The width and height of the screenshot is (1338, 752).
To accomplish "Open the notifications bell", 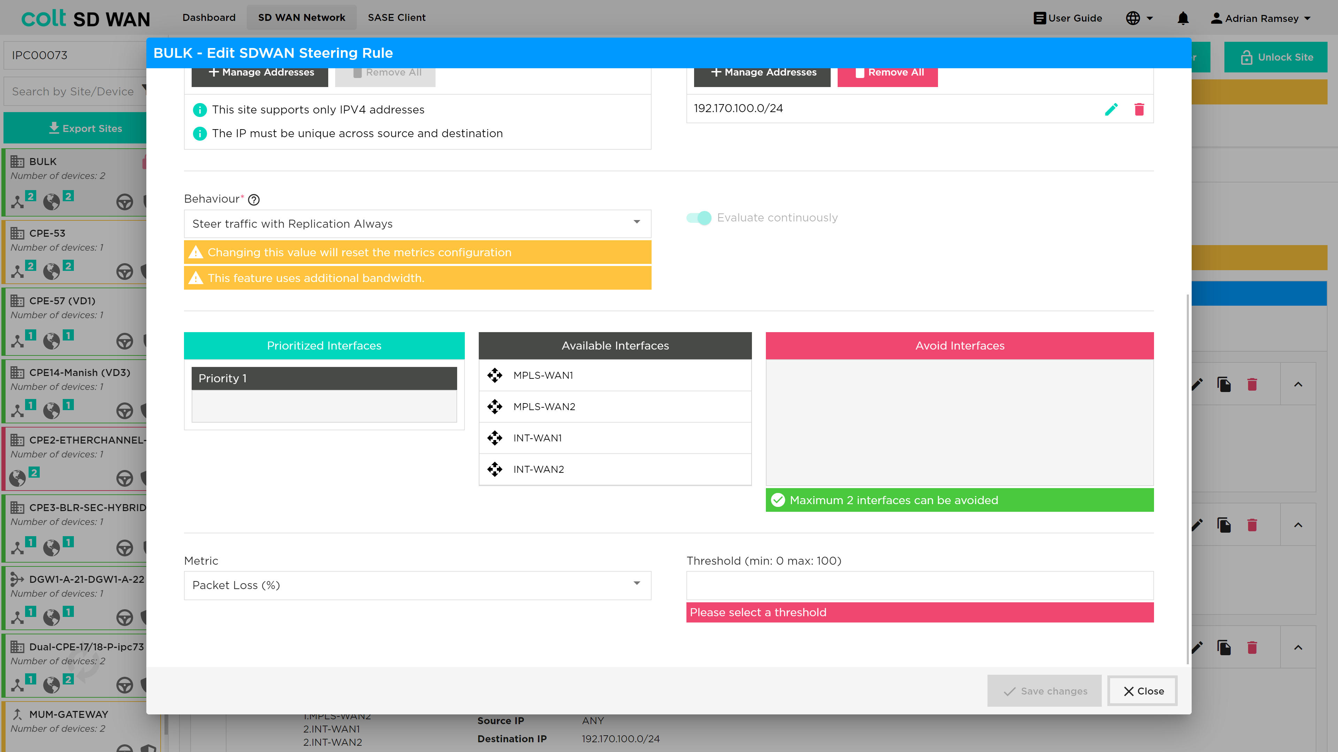I will pos(1183,18).
